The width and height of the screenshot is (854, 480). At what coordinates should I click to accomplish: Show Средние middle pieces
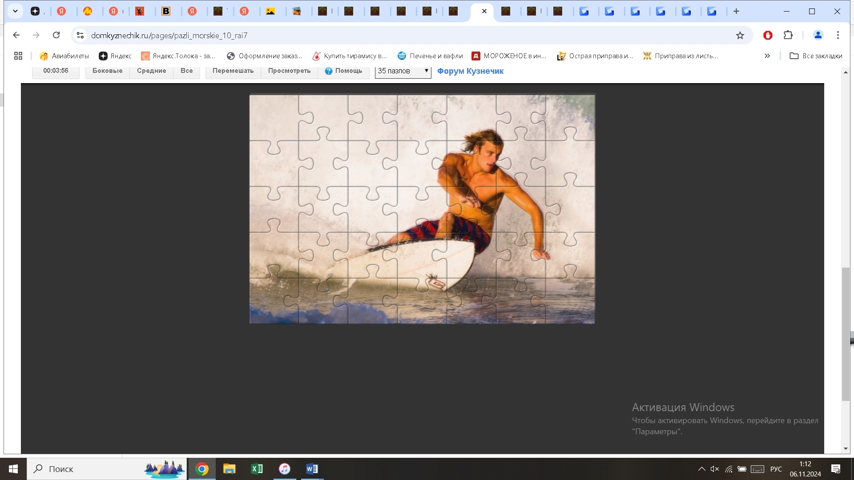click(151, 71)
